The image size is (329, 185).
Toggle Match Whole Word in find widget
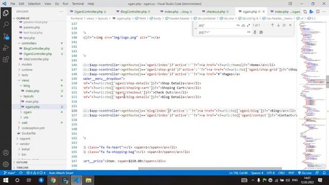(x=243, y=25)
